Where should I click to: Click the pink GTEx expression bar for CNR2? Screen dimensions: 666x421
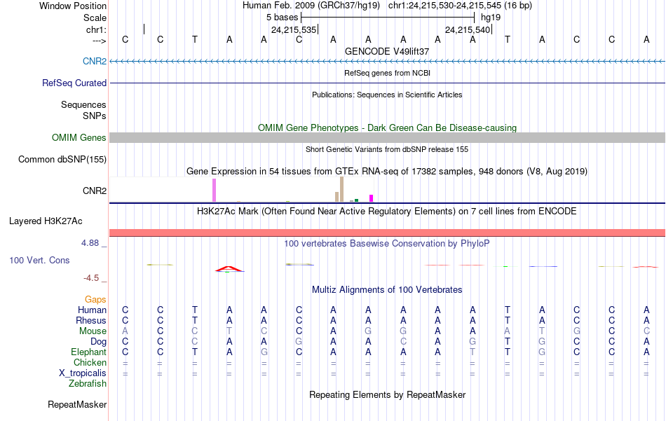(x=214, y=190)
